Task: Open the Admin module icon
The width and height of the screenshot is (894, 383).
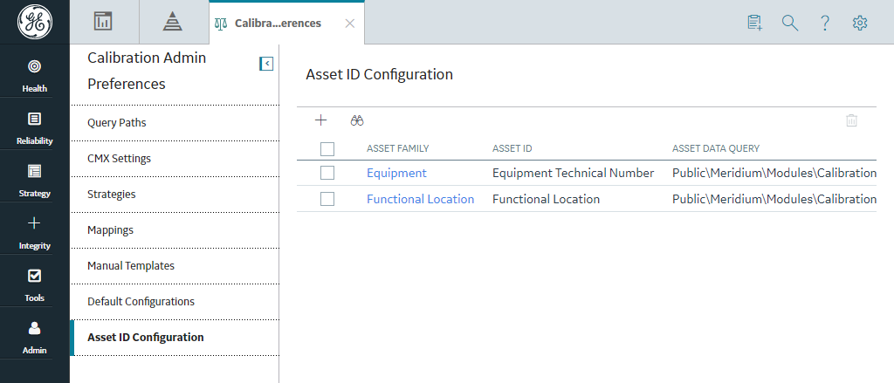Action: [x=34, y=328]
